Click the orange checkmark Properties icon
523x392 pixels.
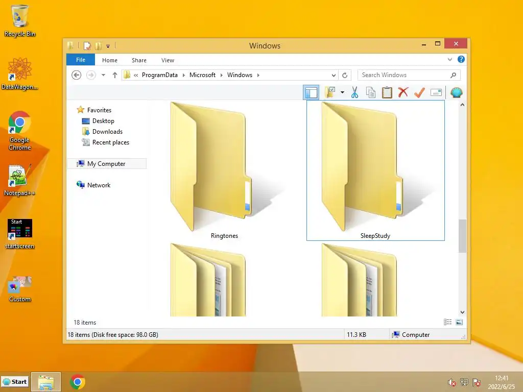click(x=420, y=92)
